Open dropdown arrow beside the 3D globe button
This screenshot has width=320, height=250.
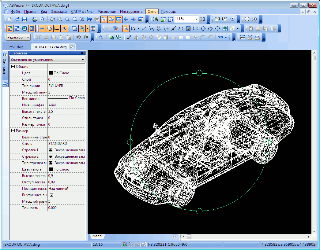(x=87, y=28)
